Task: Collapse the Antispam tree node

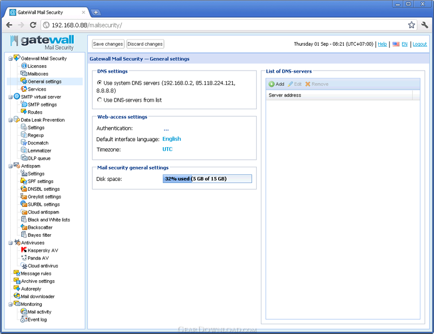Action: tap(10, 166)
